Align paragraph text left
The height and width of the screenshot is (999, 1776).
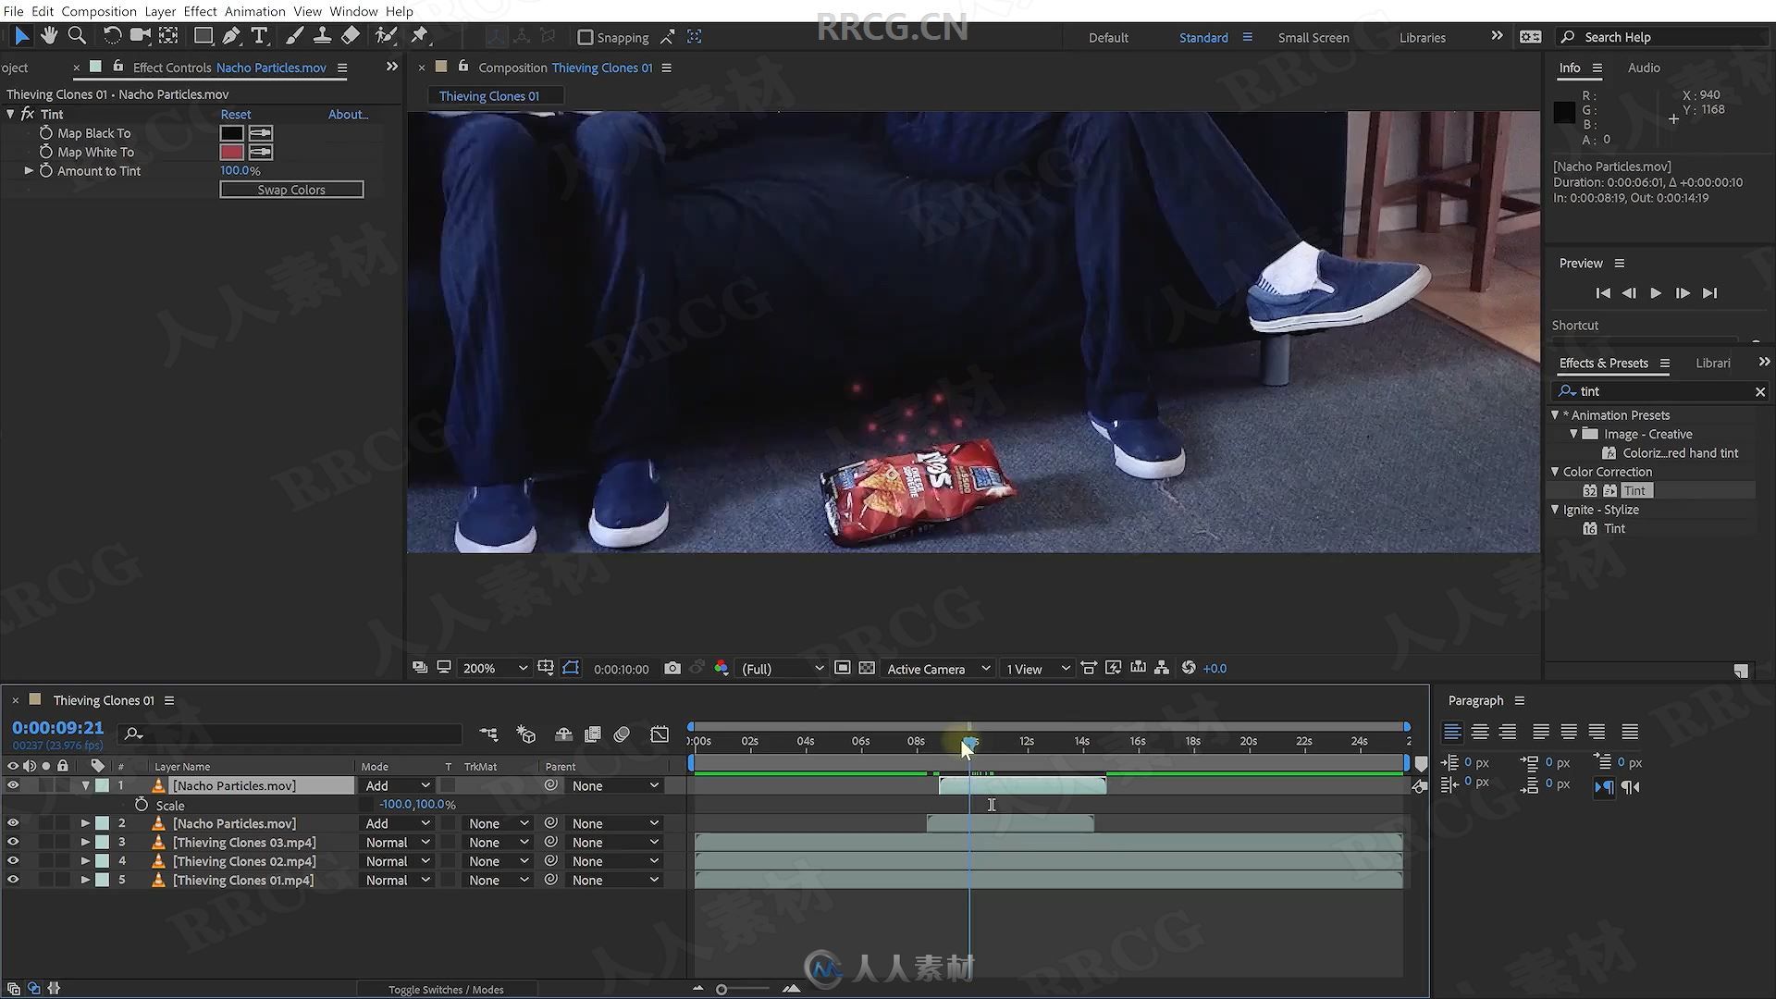[x=1452, y=732]
